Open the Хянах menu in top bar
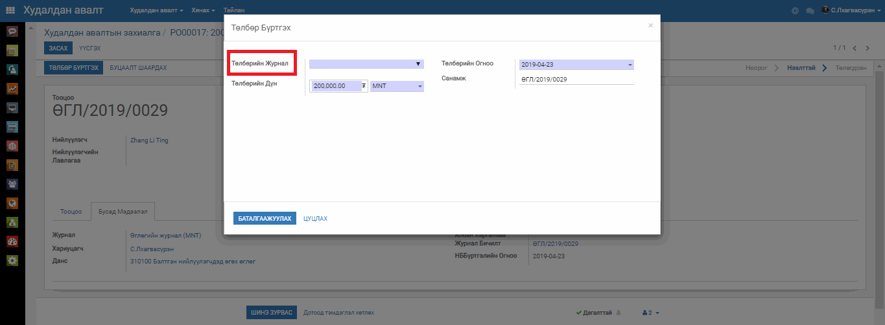The image size is (885, 325). pos(203,11)
